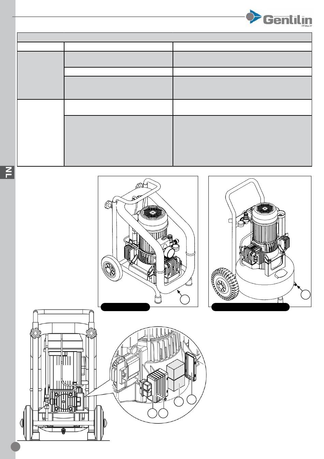The height and width of the screenshot is (459, 324).
Task: Click black caption bar under tank compressor
Action: tap(251, 307)
